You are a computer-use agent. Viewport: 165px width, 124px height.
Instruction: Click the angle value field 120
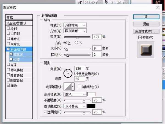pyautogui.click(x=79, y=68)
